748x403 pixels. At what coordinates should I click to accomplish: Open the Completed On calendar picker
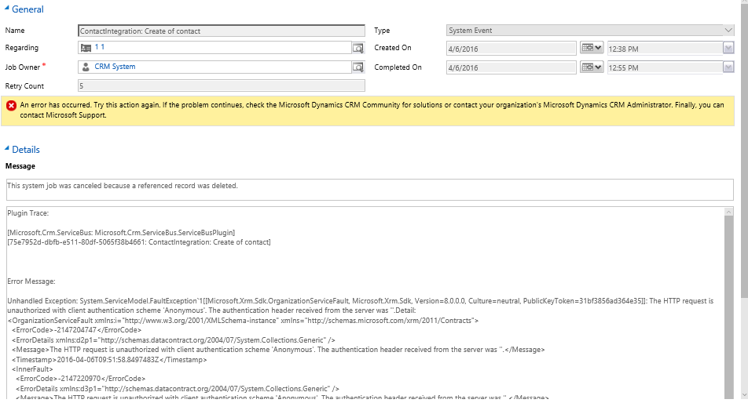(x=591, y=67)
